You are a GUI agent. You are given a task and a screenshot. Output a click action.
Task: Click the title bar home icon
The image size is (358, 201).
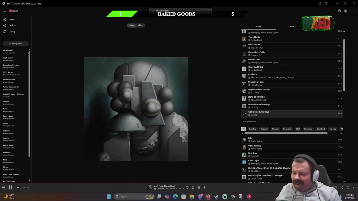320,3
